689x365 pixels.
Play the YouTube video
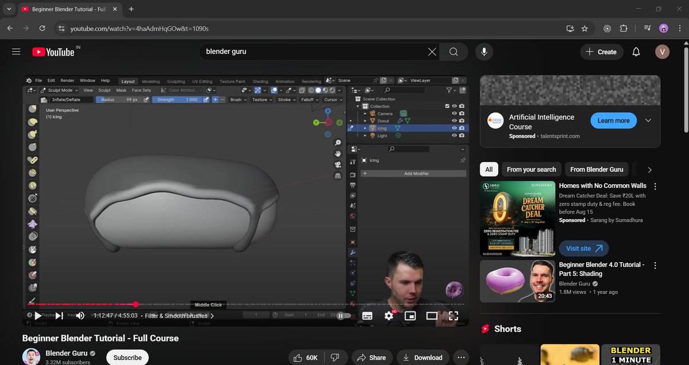(37, 316)
